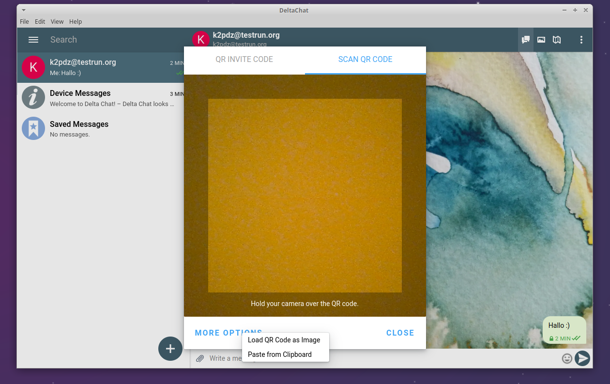The height and width of the screenshot is (384, 610).
Task: Open the emoji picker
Action: click(x=567, y=358)
